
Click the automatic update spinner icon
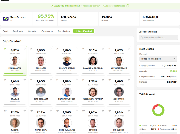pos(128,6)
